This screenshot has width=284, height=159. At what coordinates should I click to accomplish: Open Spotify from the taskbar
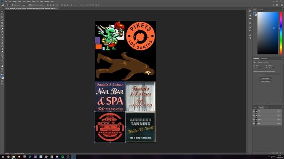tap(63, 157)
